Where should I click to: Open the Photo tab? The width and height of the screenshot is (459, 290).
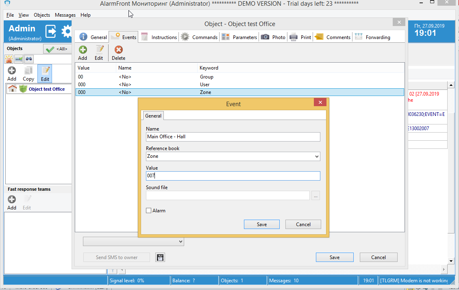click(x=273, y=37)
